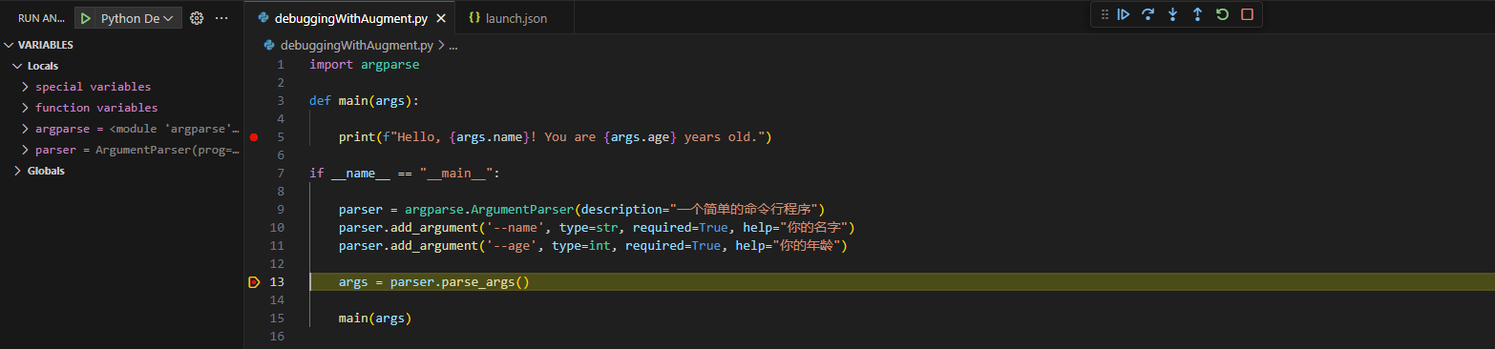This screenshot has height=349, width=1495.
Task: Click the 'if __name__ == "__main__":' line
Action: 405,174
